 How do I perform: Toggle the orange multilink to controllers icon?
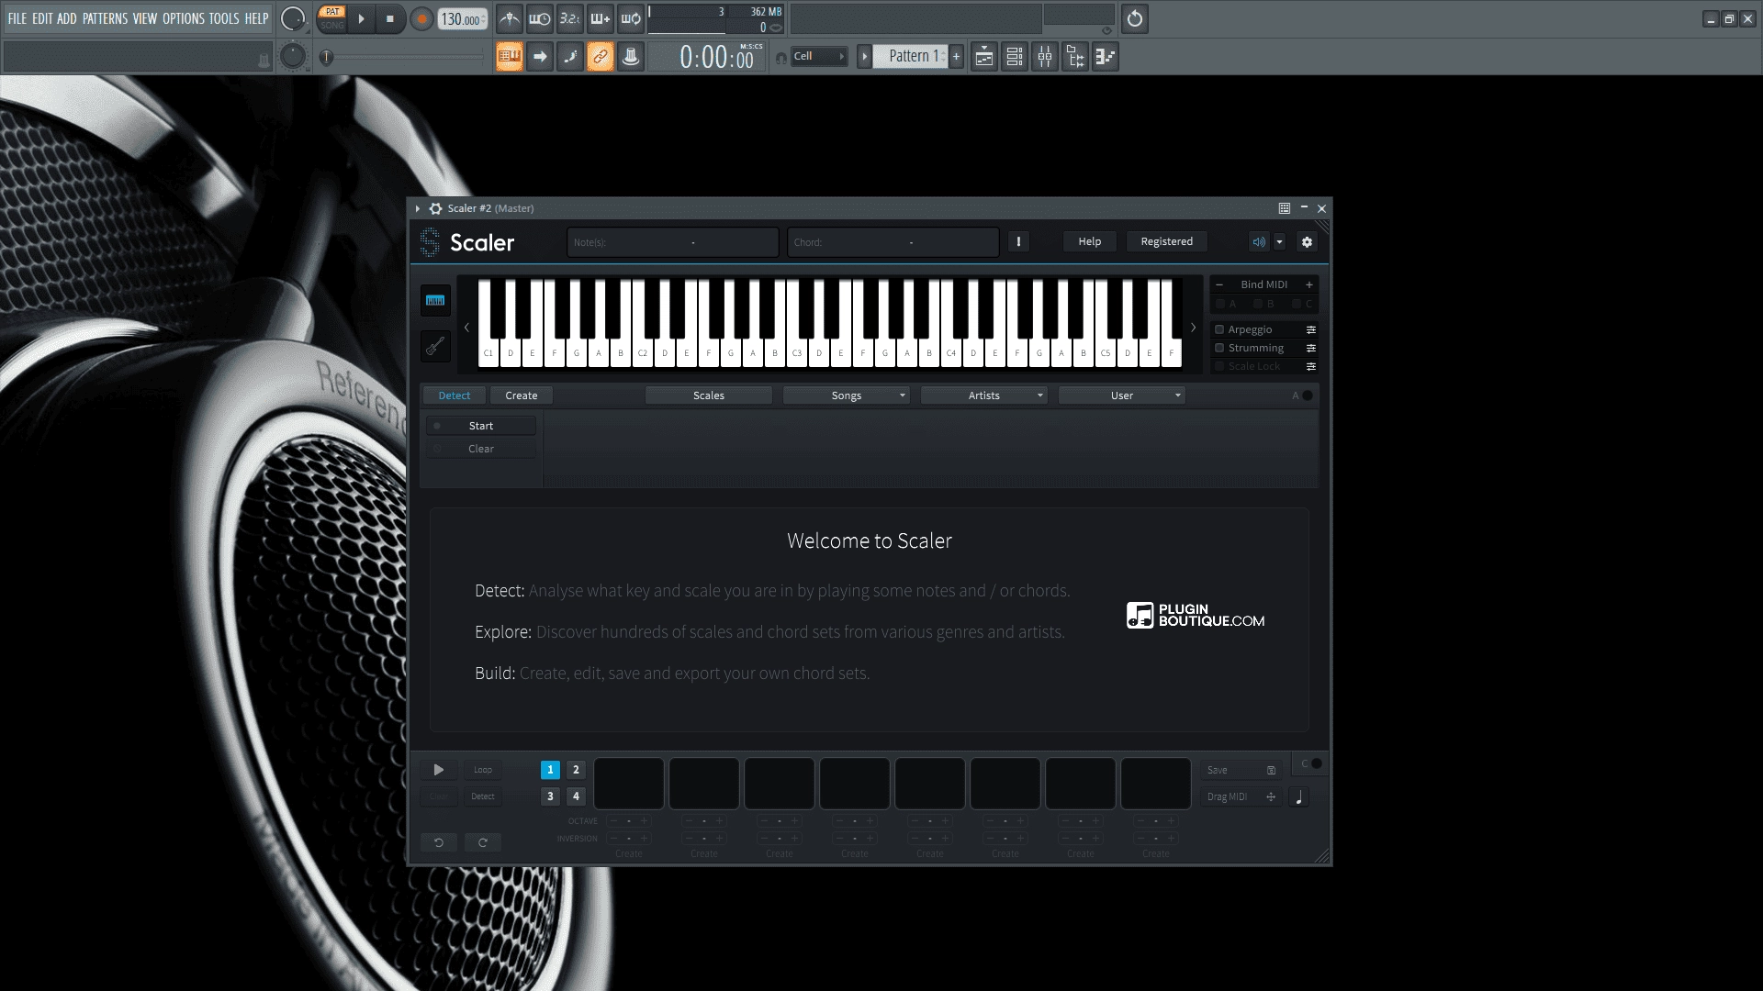(601, 57)
